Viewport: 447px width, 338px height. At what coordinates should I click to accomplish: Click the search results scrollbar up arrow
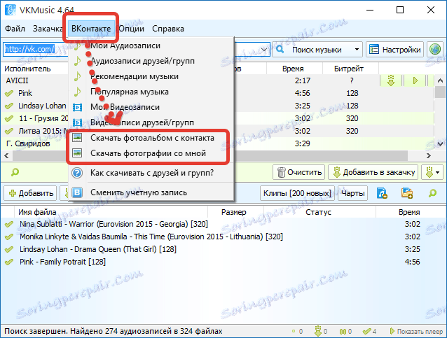pyautogui.click(x=440, y=81)
